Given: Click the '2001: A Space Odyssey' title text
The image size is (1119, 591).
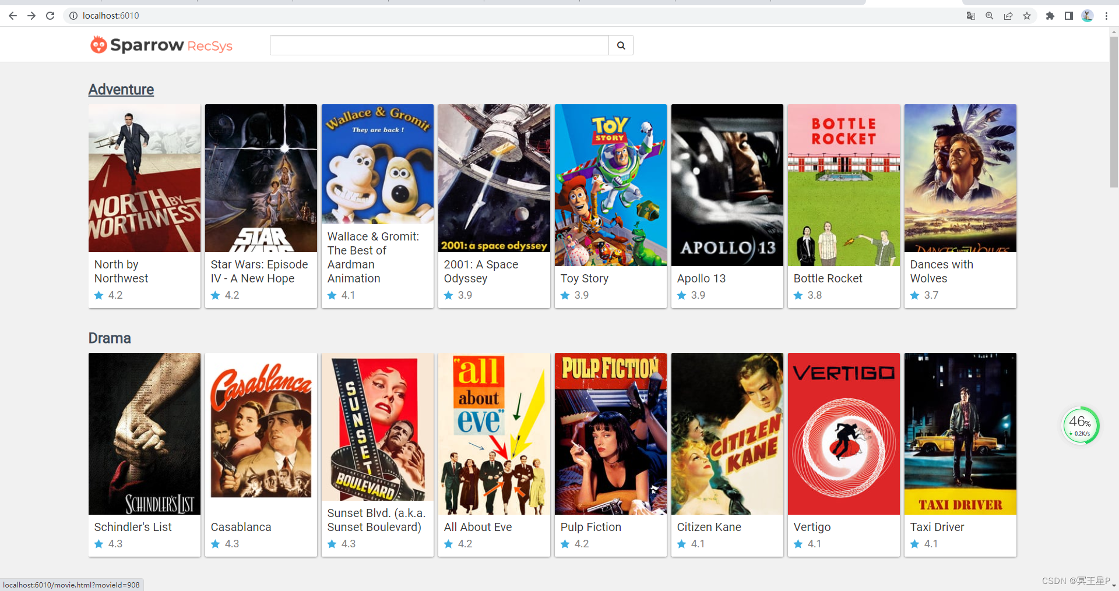Looking at the screenshot, I should click(x=481, y=271).
